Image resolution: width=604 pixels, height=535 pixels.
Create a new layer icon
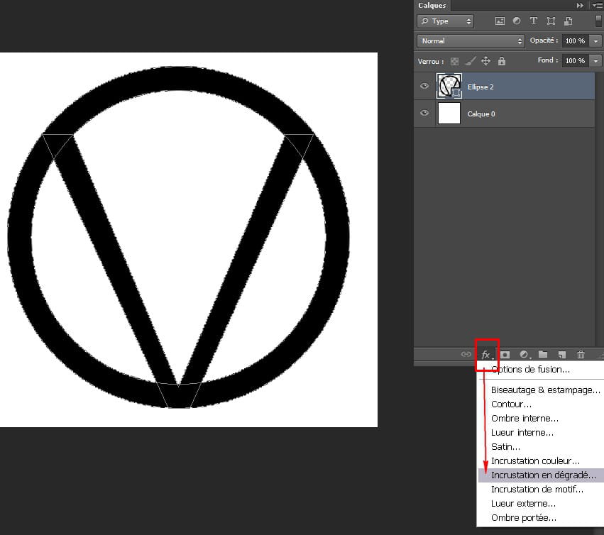click(562, 354)
